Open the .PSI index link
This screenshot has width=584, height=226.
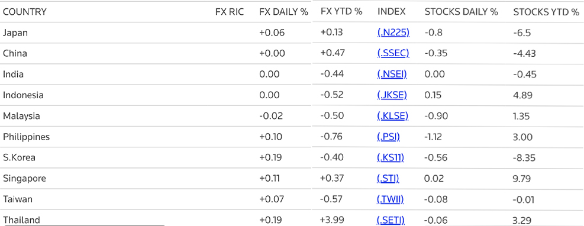(389, 137)
